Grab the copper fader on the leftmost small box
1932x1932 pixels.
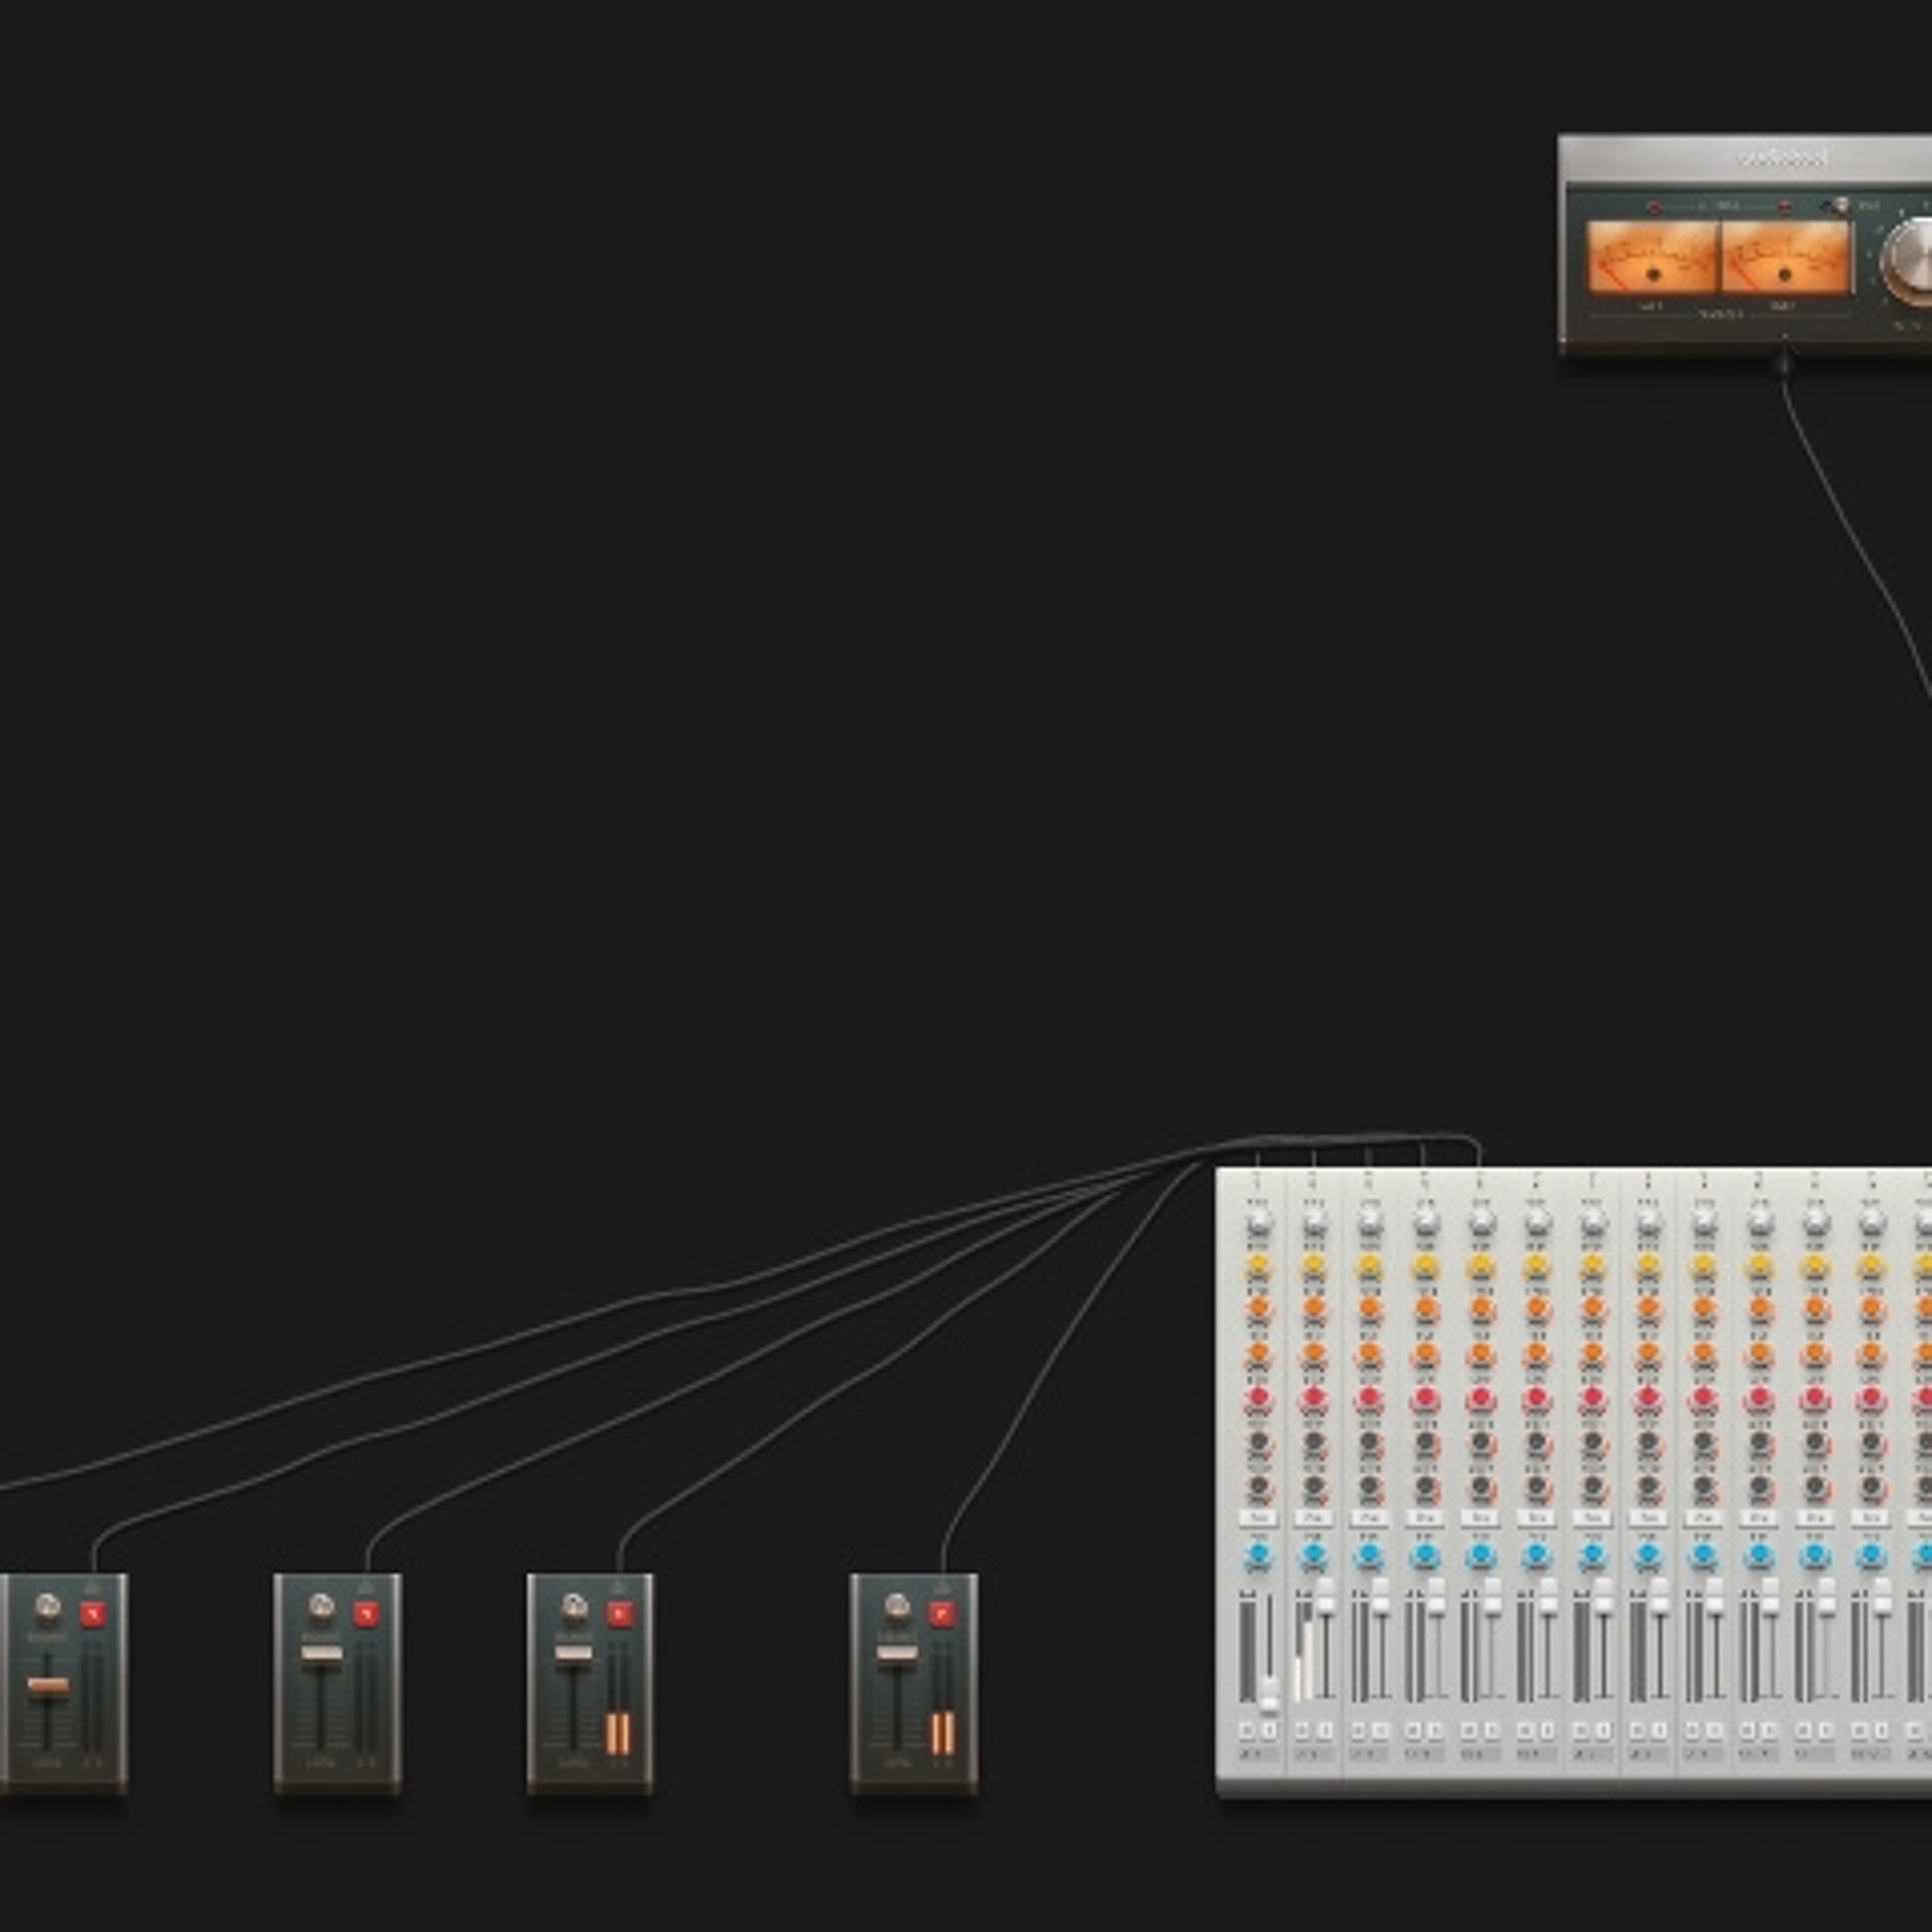point(47,1685)
